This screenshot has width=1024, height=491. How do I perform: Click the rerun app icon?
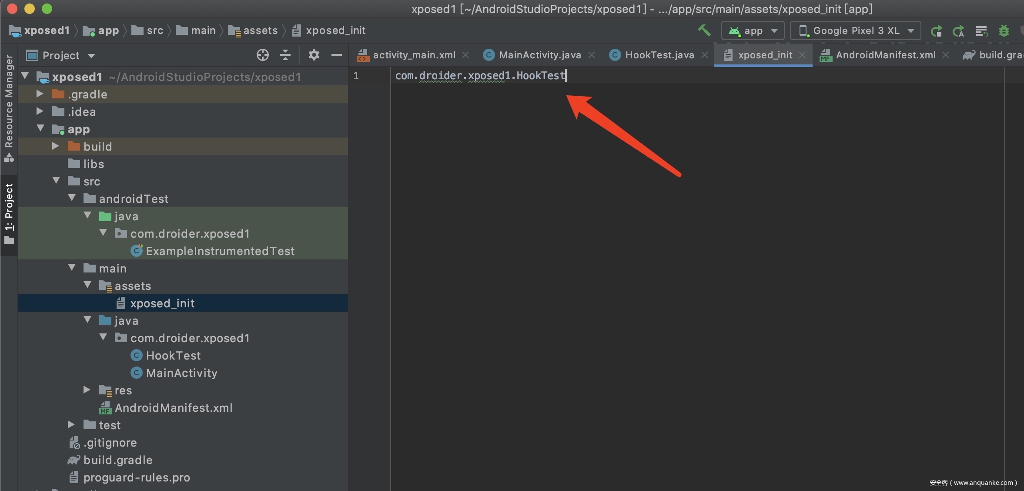936,31
